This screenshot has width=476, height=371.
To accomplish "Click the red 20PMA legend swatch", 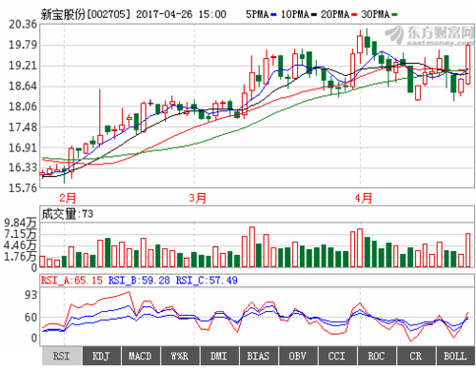I will coord(354,14).
